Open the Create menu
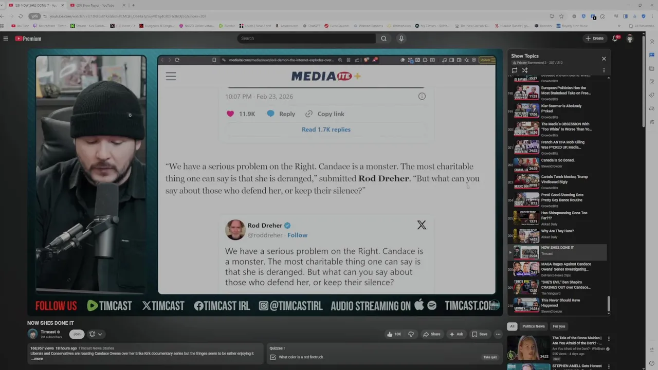This screenshot has width=658, height=370. pos(594,38)
